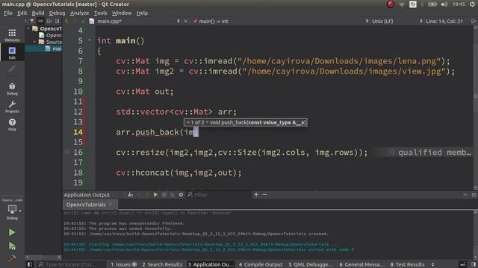Image resolution: width=478 pixels, height=268 pixels.
Task: Collapse the Sources folder in project tree
Action: click(34, 42)
